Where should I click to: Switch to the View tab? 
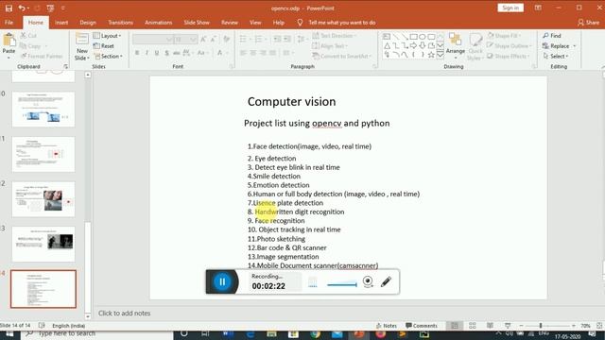click(x=255, y=23)
